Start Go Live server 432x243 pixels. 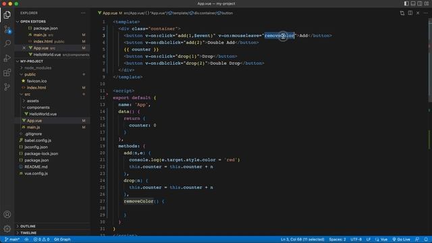pyautogui.click(x=401, y=240)
